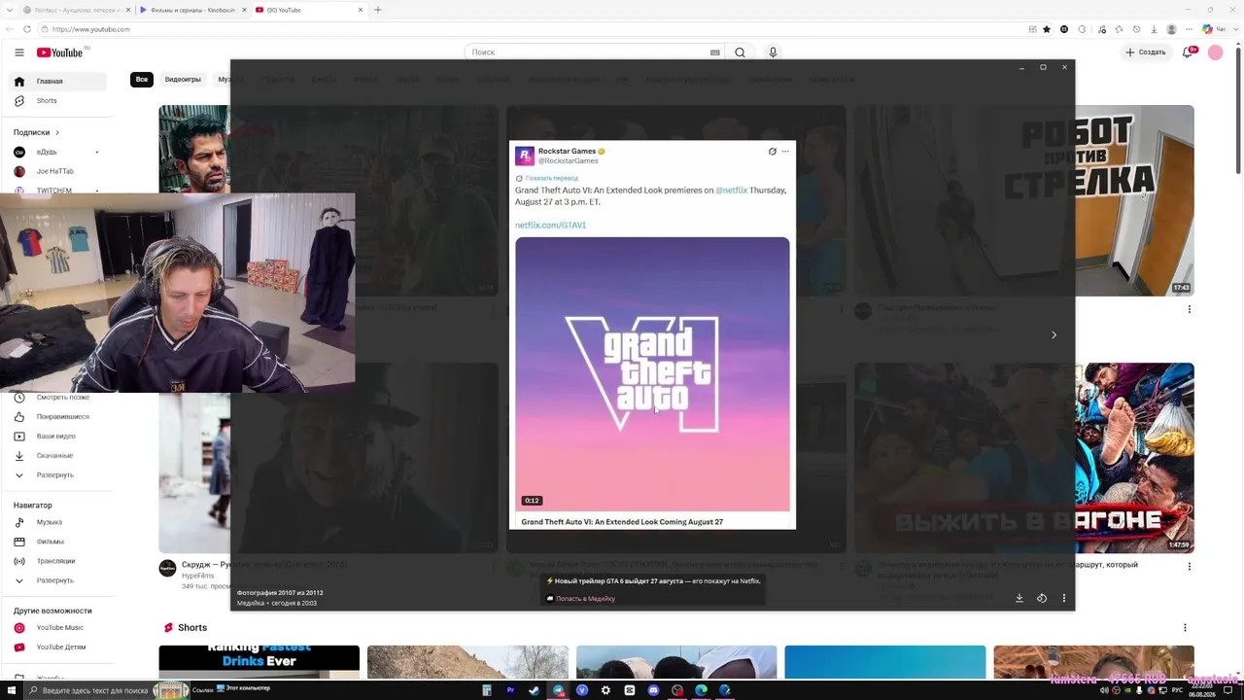The image size is (1244, 700).
Task: Click the Grok icon on the tweet
Action: (x=773, y=152)
